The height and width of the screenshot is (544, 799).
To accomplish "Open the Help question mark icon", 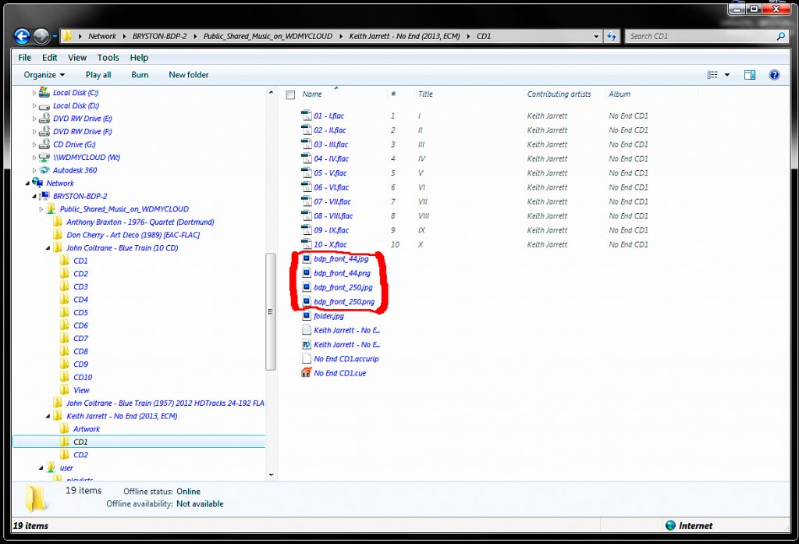I will pos(774,75).
